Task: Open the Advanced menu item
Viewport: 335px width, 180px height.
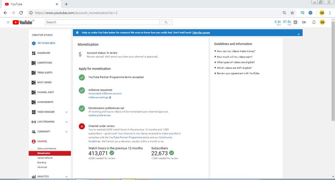Action: tap(42, 167)
